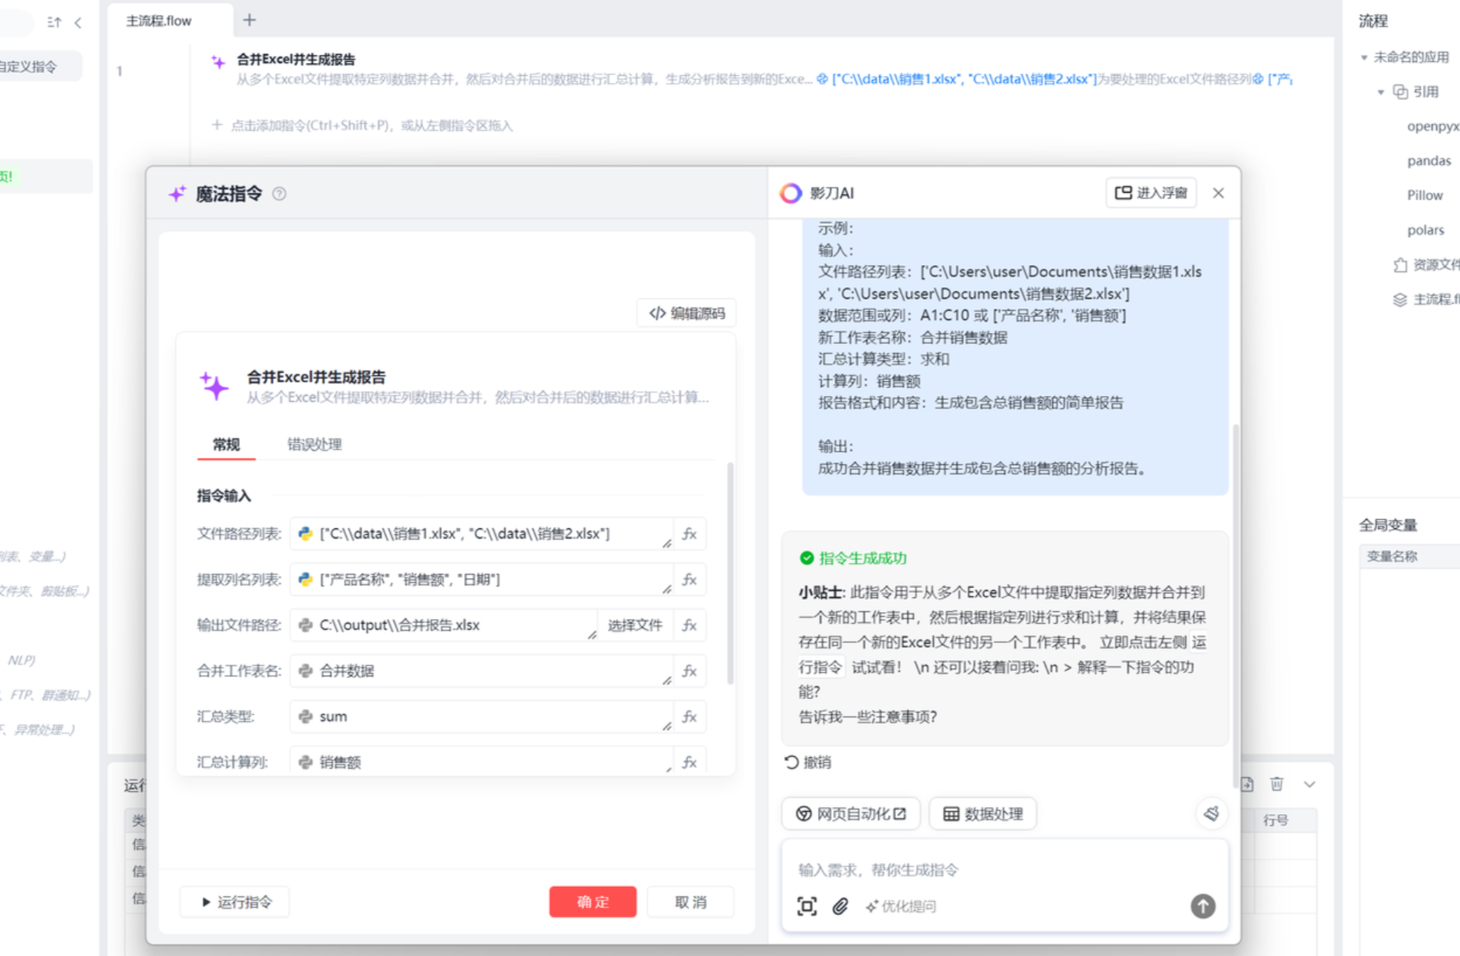Click the send arrow in the AI panel
This screenshot has height=956, width=1460.
pos(1202,906)
